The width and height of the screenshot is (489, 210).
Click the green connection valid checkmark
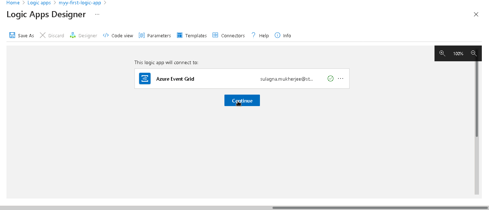pyautogui.click(x=331, y=78)
